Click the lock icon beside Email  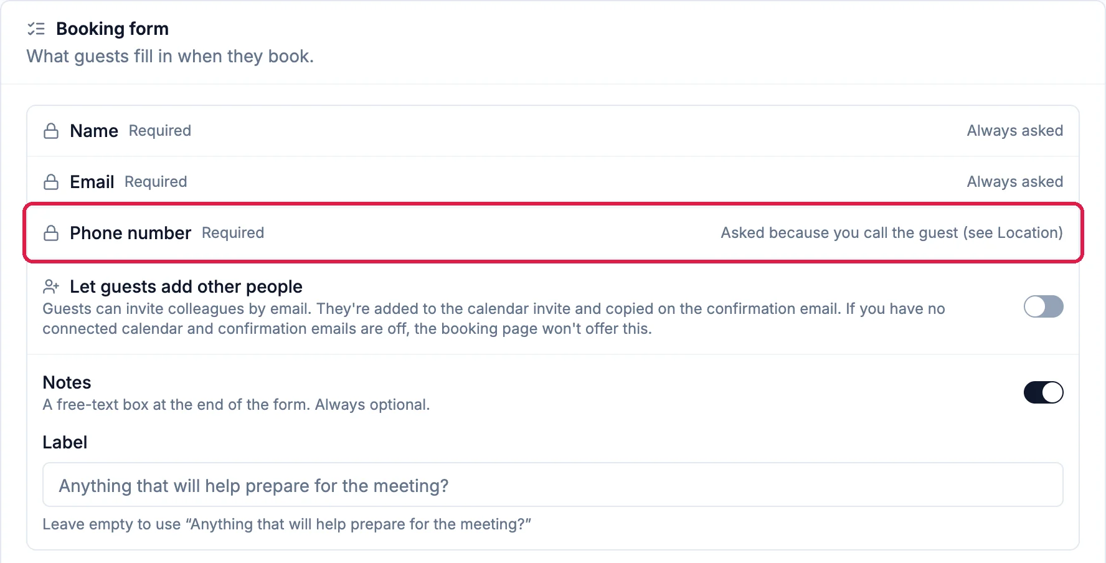pyautogui.click(x=51, y=182)
